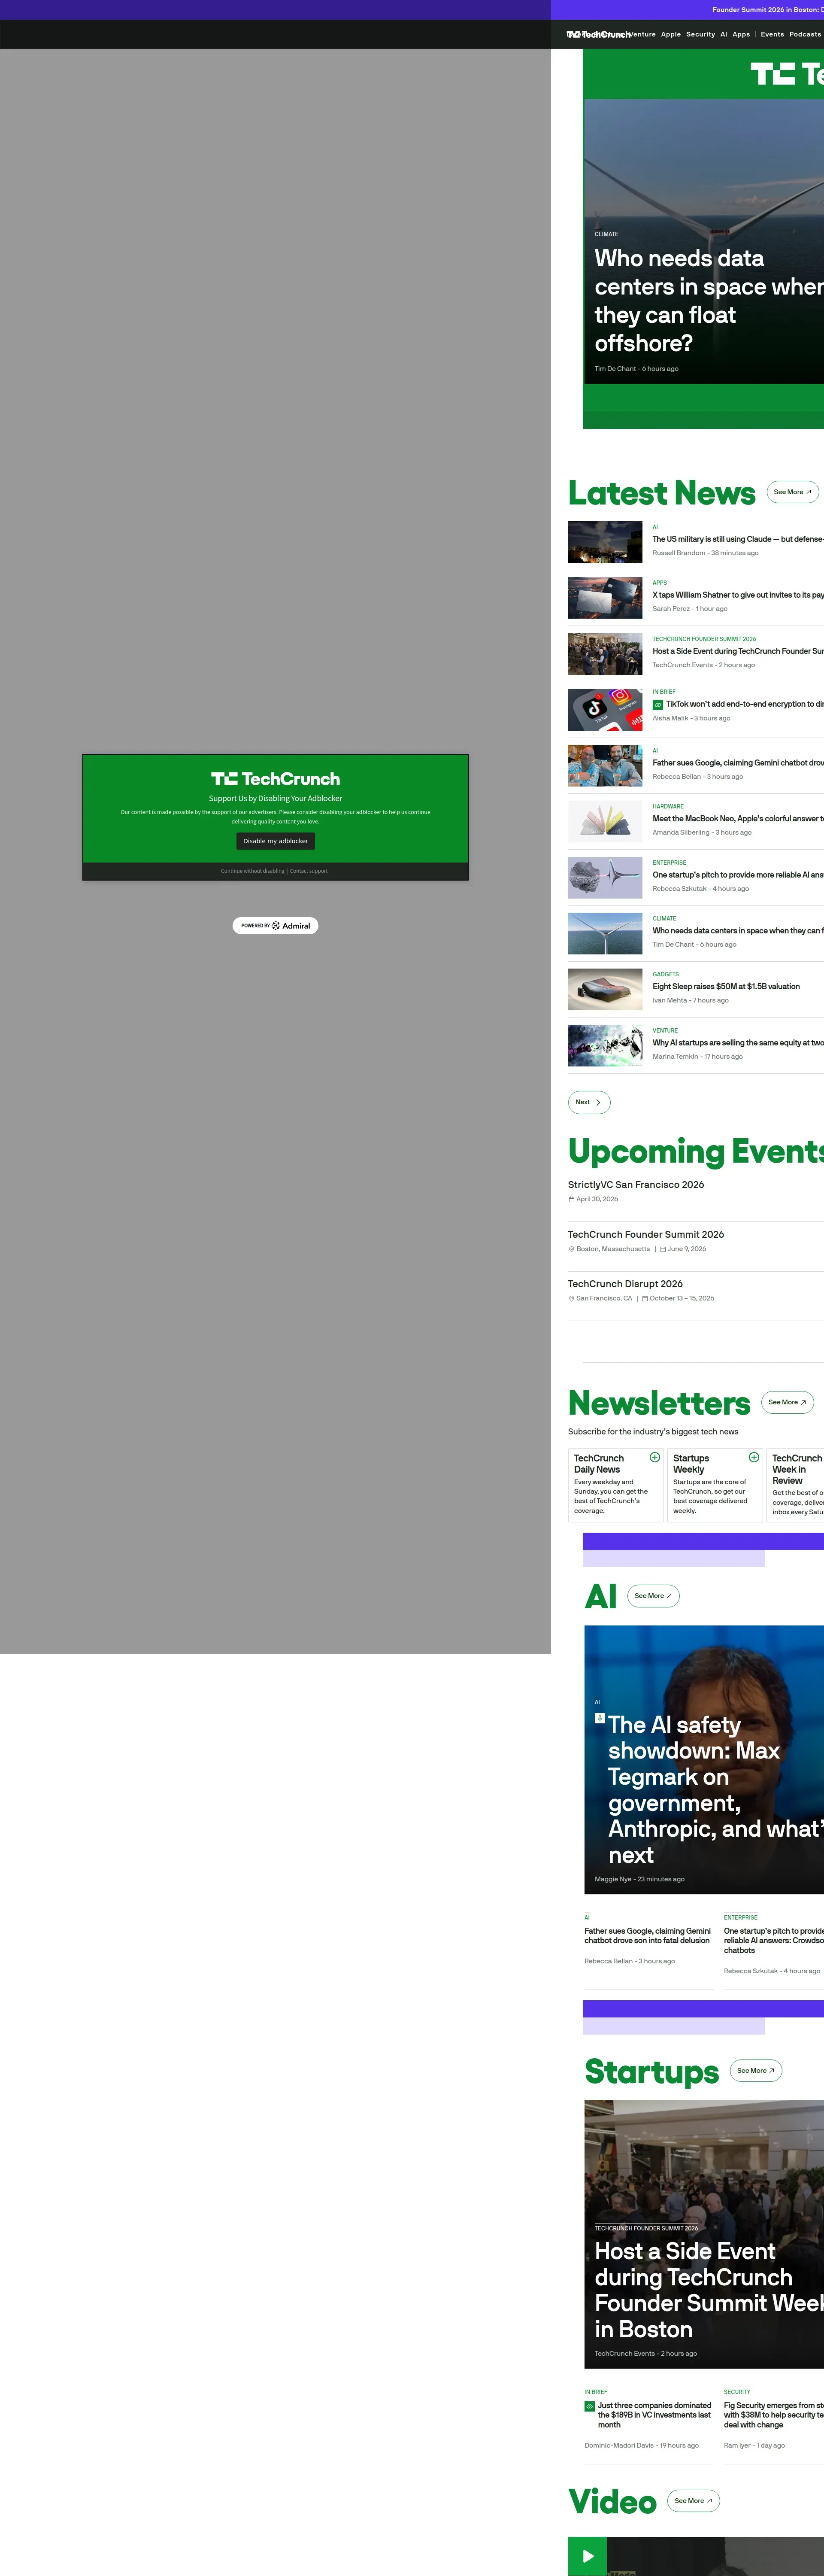Screen dimensions: 824x2576
Task: Open Events in top navigation
Action: tap(772, 34)
